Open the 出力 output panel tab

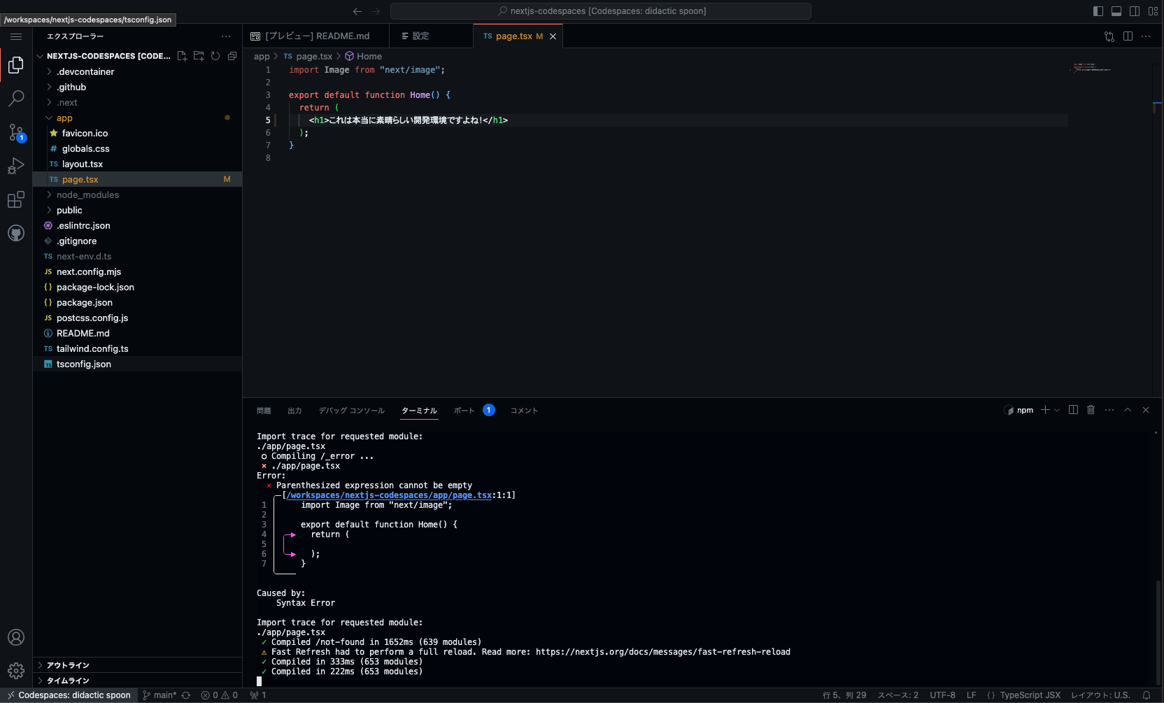[294, 411]
